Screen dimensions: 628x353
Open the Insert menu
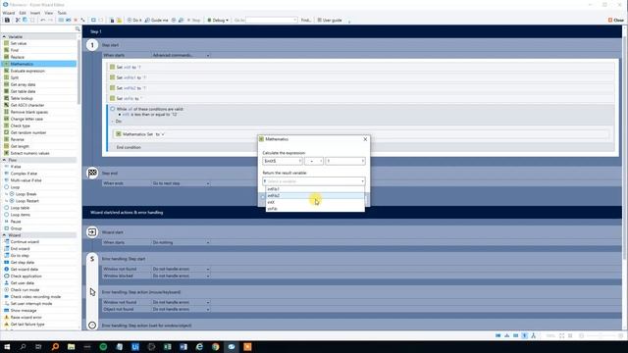(x=35, y=13)
